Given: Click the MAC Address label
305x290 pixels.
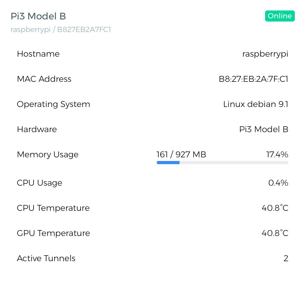Looking at the screenshot, I should (x=44, y=79).
